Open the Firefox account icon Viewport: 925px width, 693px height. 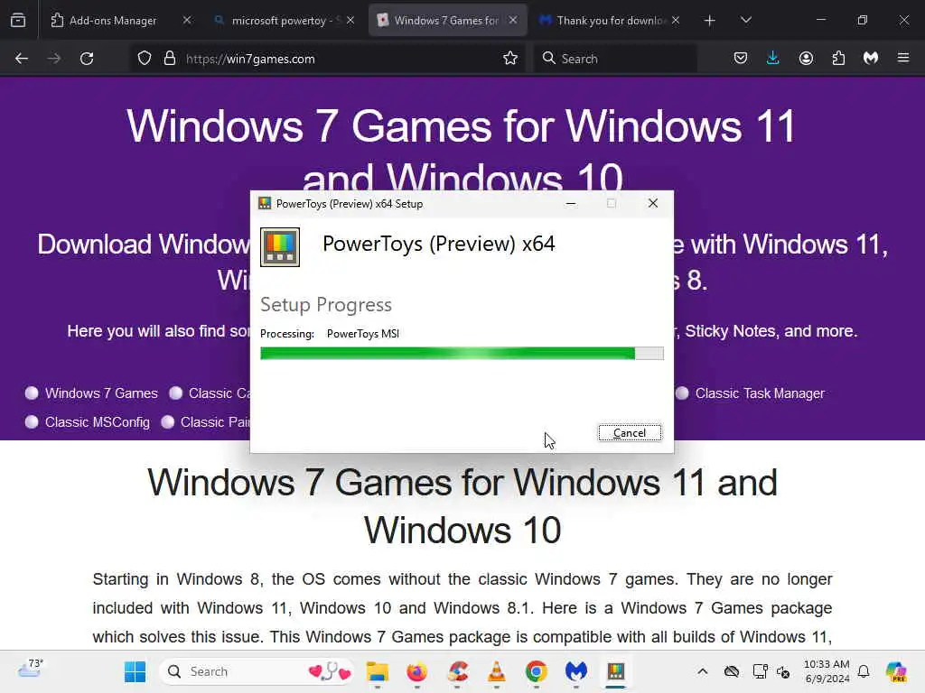806,59
